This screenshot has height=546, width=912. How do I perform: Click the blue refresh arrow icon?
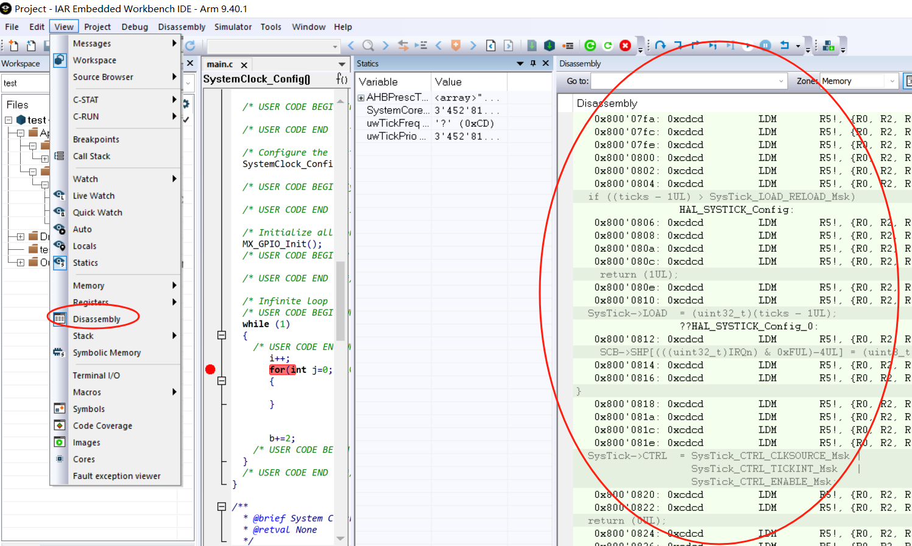pos(190,45)
